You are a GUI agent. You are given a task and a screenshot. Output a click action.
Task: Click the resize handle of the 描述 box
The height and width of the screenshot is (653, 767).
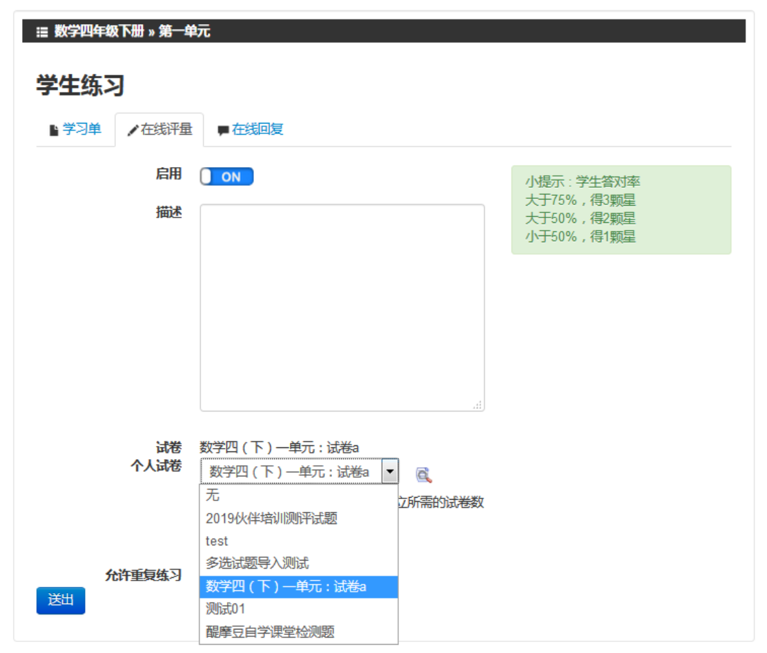[478, 405]
